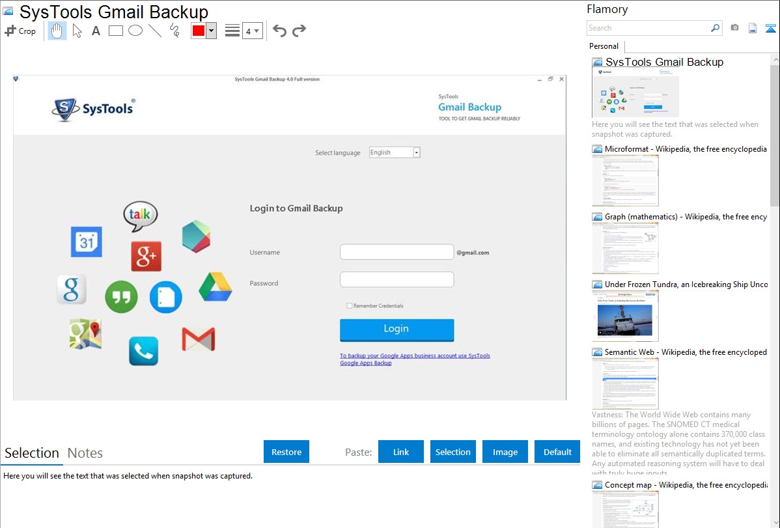Click the Restore button

(286, 452)
